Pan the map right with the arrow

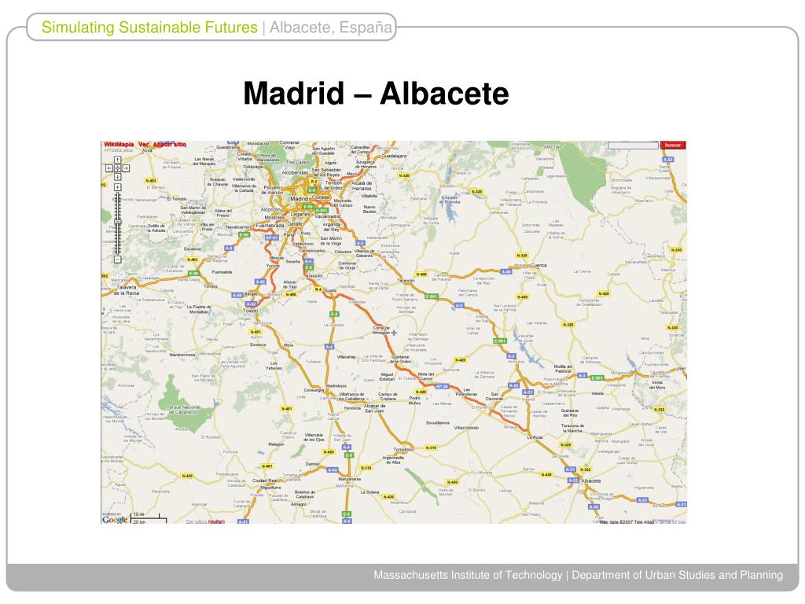(x=126, y=168)
